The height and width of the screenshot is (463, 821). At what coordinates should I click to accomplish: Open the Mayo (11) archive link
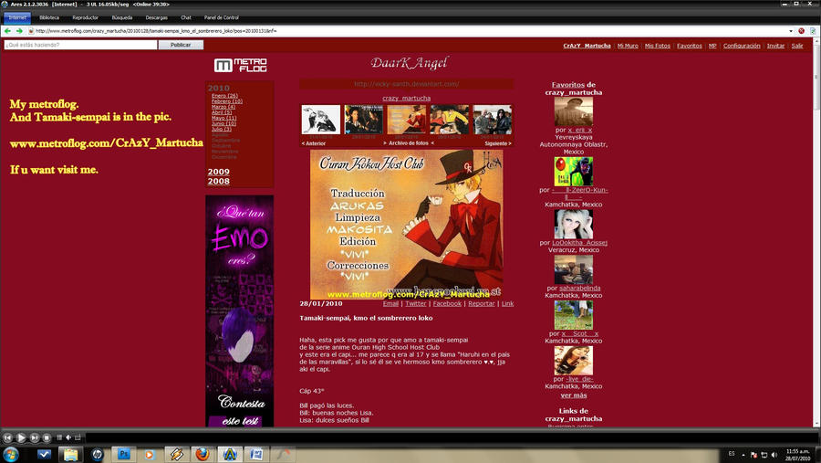(x=224, y=118)
